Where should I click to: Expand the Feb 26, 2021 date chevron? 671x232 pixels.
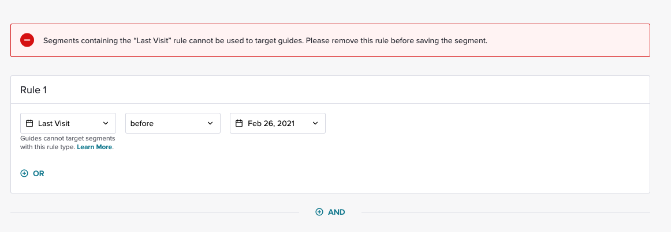click(315, 123)
